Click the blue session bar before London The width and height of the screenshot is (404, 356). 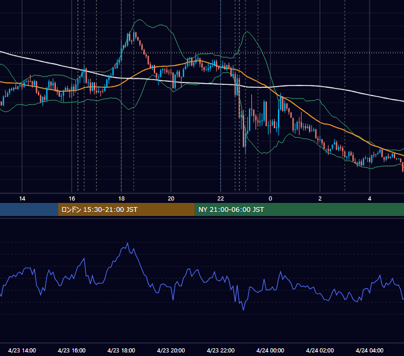(x=29, y=209)
